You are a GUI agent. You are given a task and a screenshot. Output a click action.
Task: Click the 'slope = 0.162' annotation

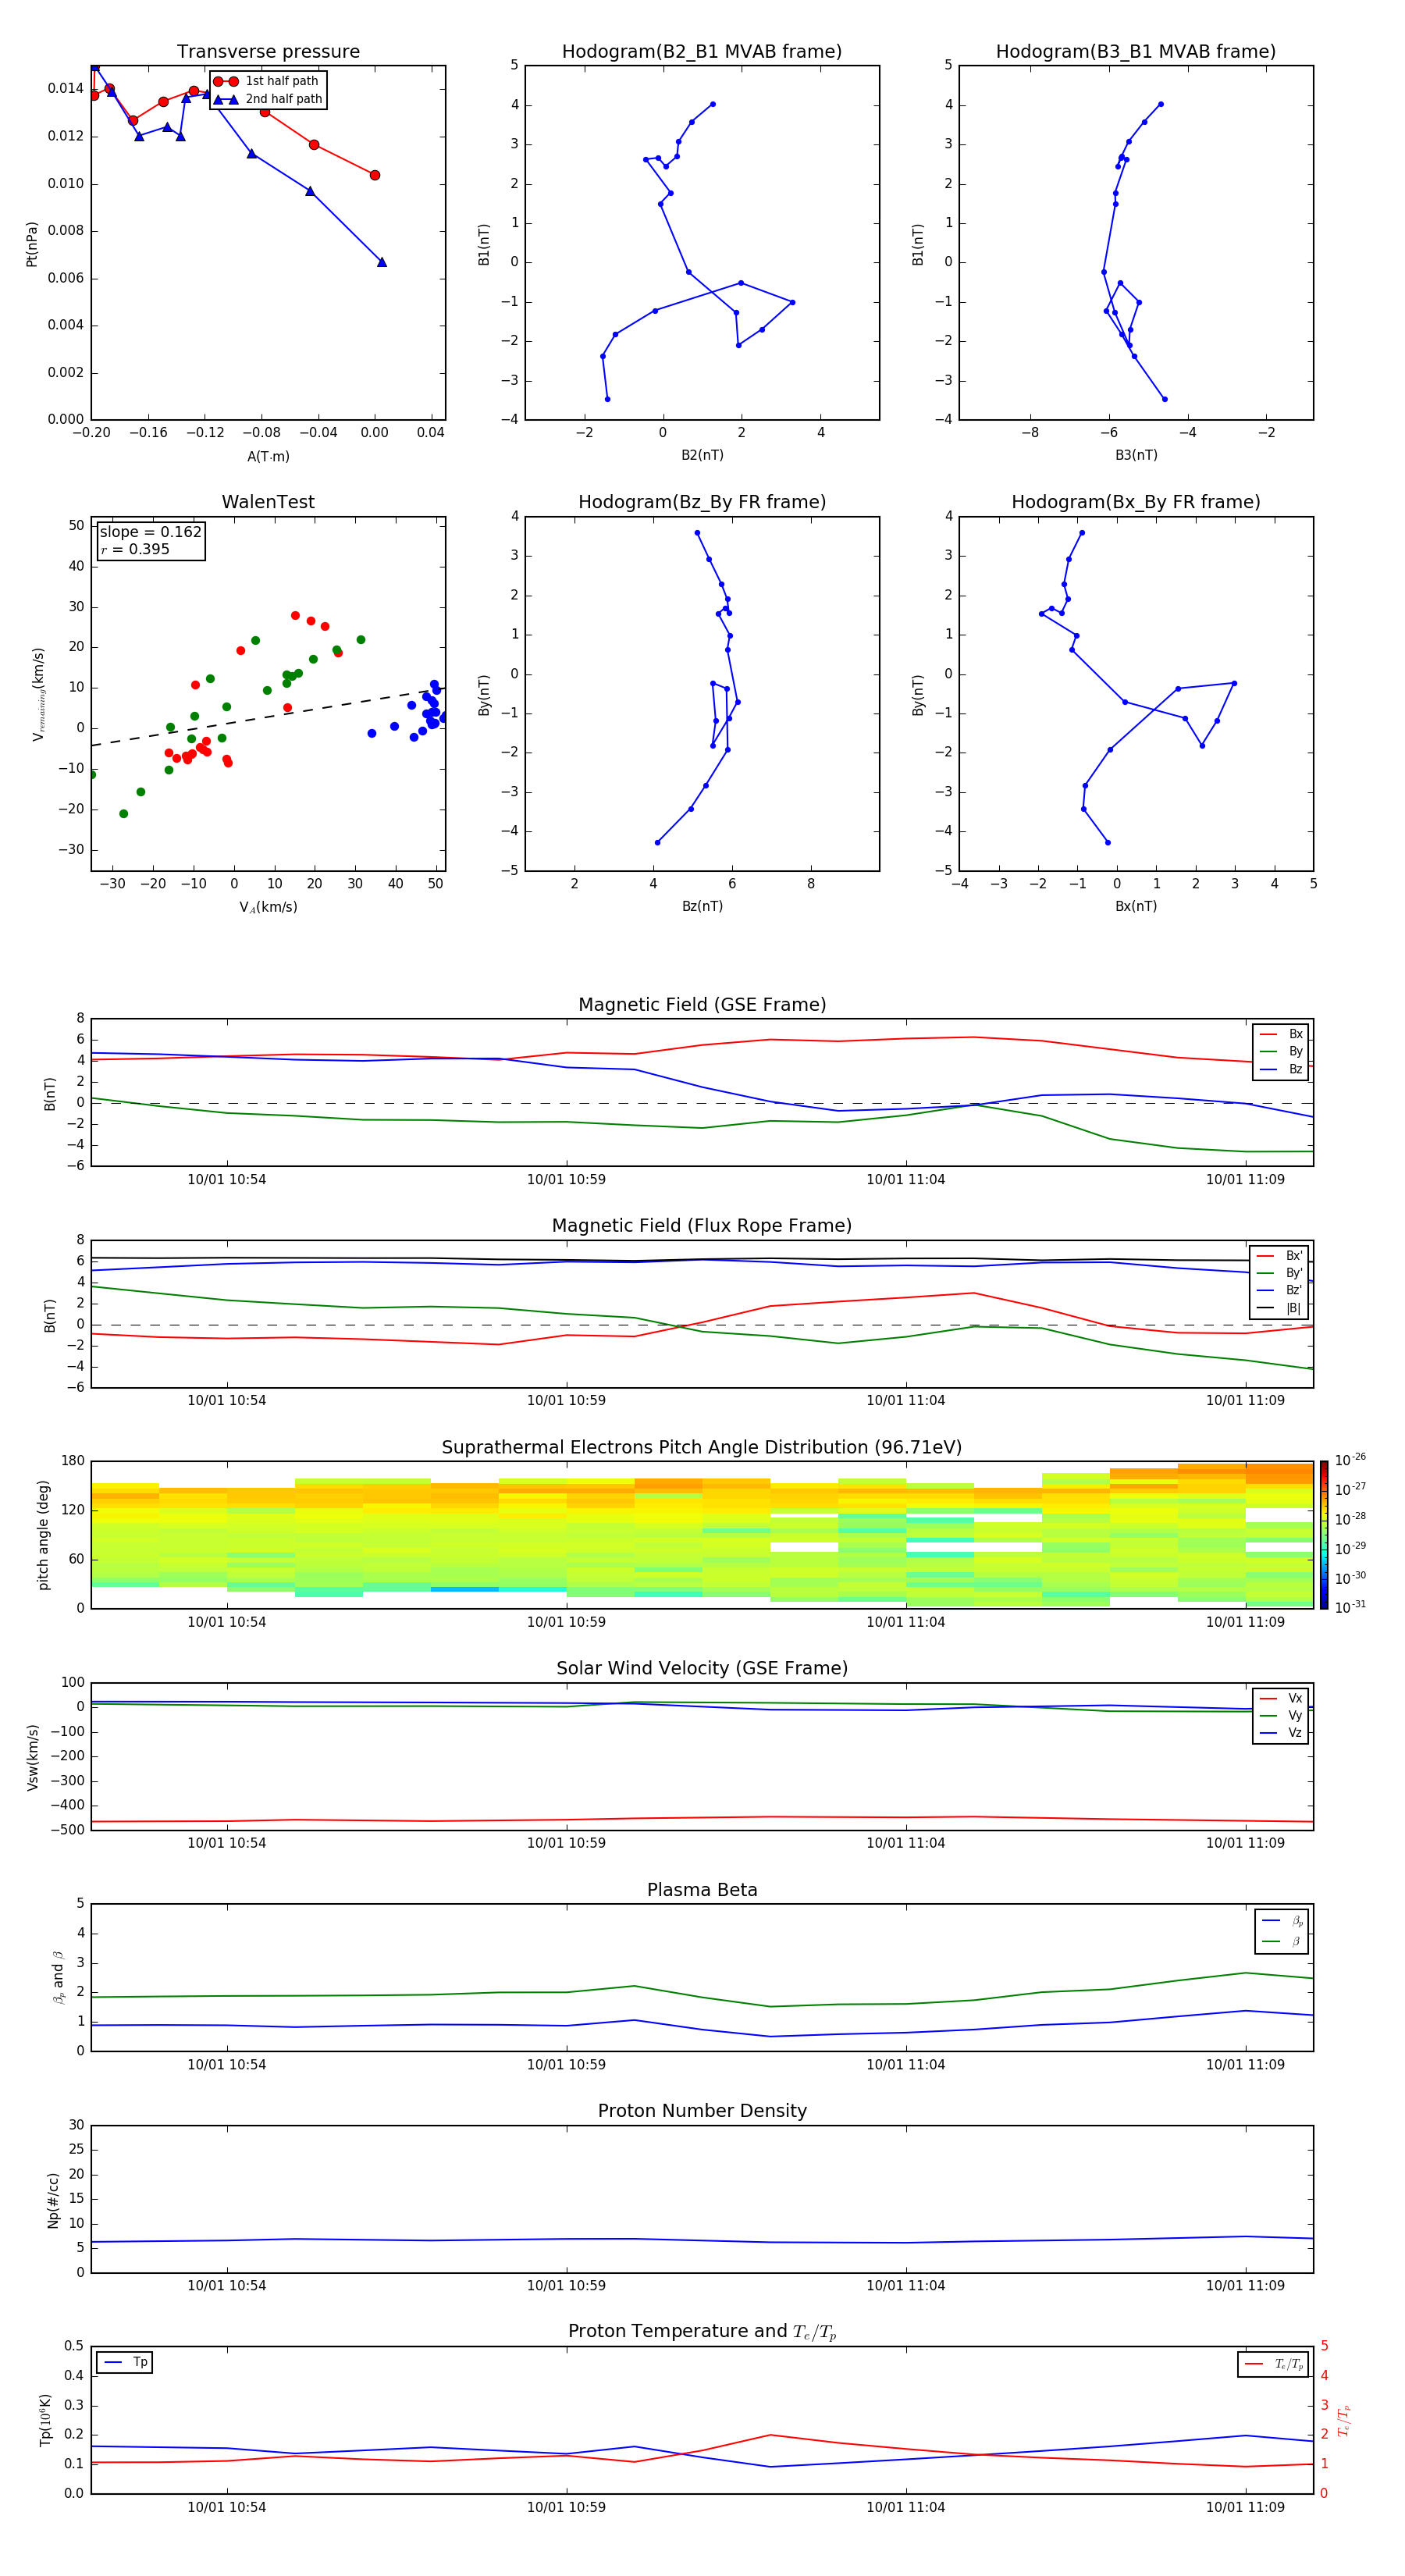[150, 532]
